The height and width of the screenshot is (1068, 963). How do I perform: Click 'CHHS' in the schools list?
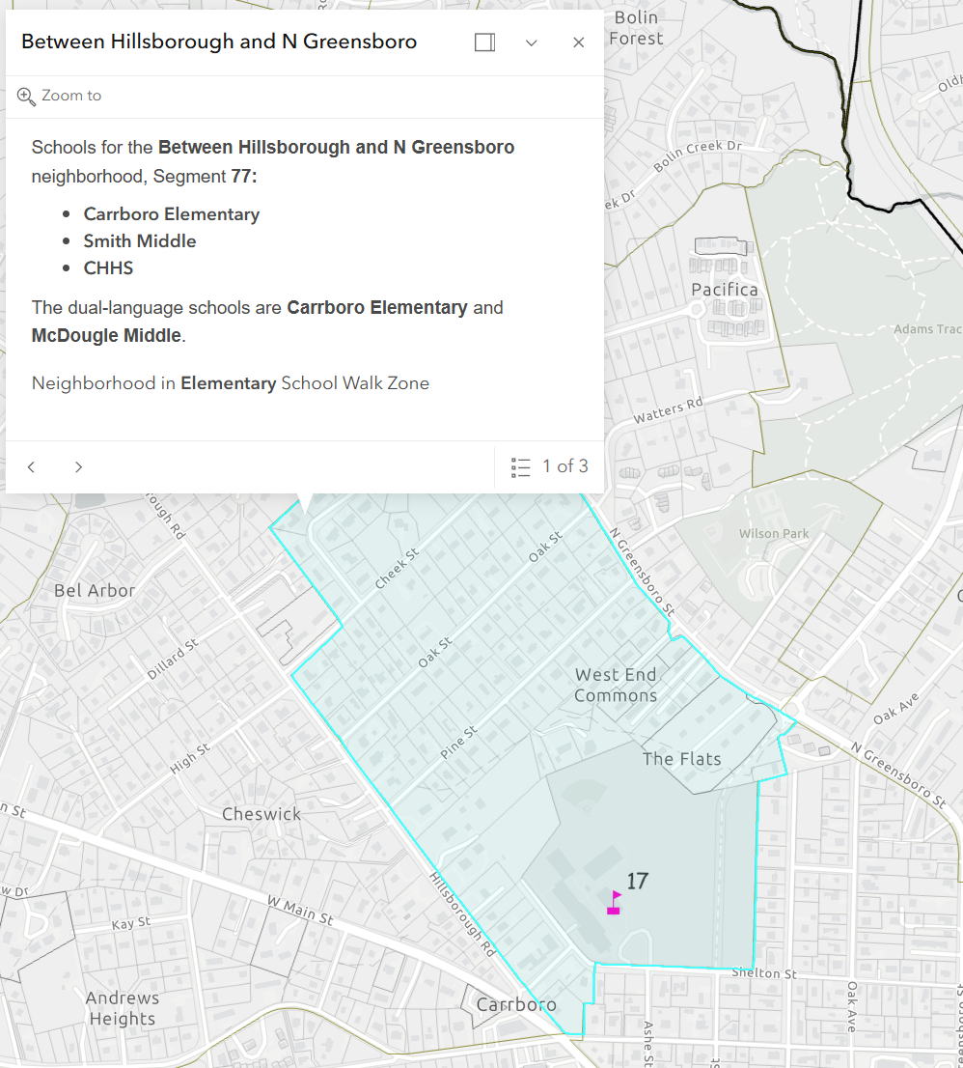108,267
